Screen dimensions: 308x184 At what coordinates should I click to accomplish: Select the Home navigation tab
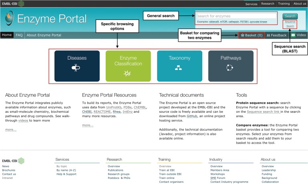(x=7, y=35)
